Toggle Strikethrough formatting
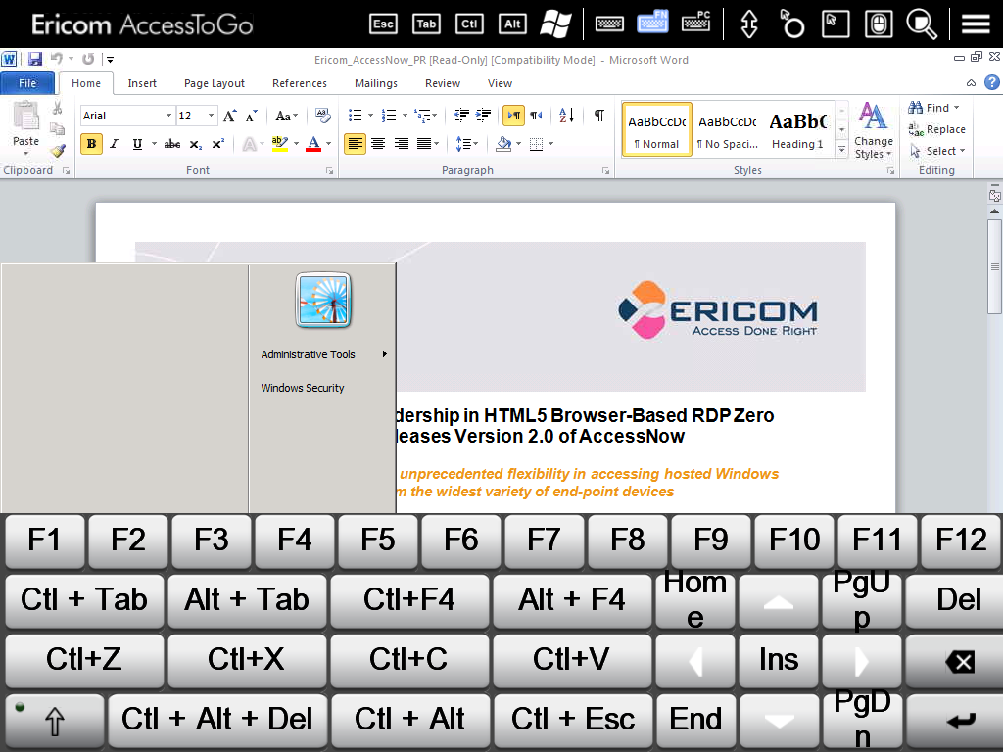Viewport: 1003px width, 752px height. coord(172,144)
